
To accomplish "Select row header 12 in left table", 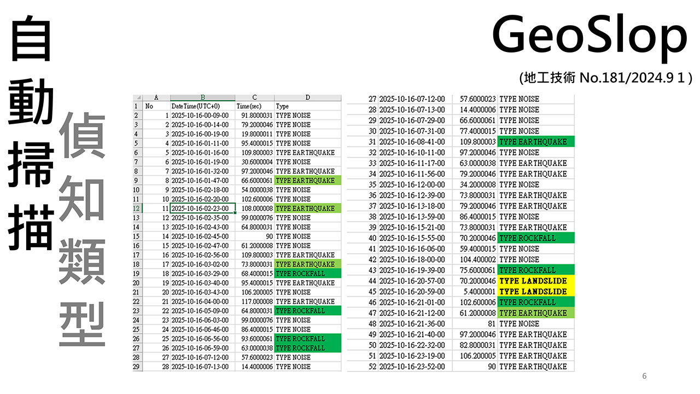I will (x=137, y=208).
